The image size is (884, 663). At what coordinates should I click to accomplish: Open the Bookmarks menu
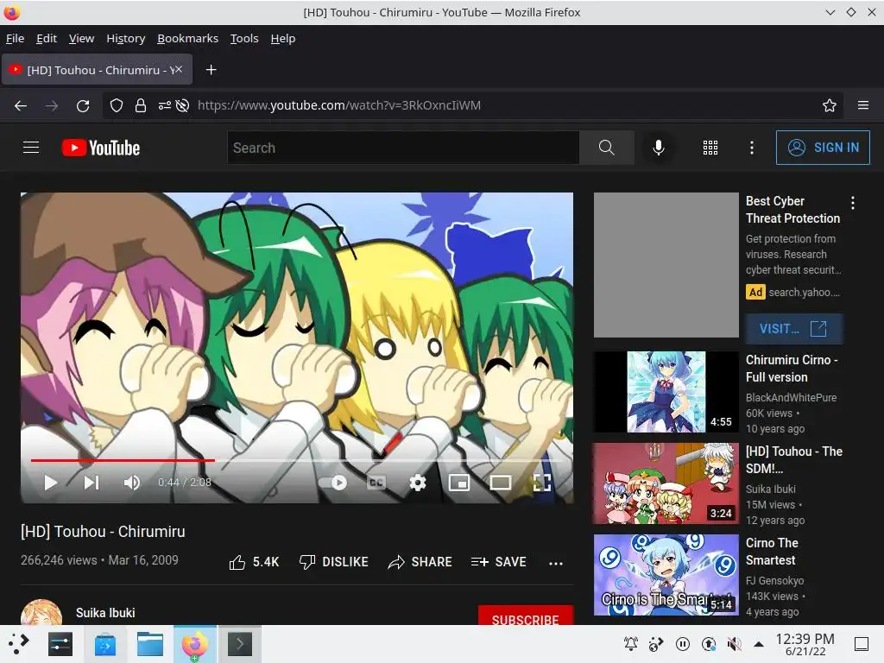187,38
